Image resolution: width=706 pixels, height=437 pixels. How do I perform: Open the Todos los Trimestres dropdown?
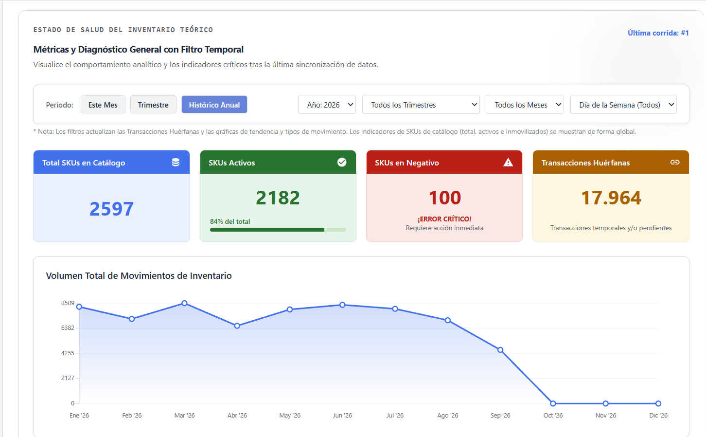421,105
